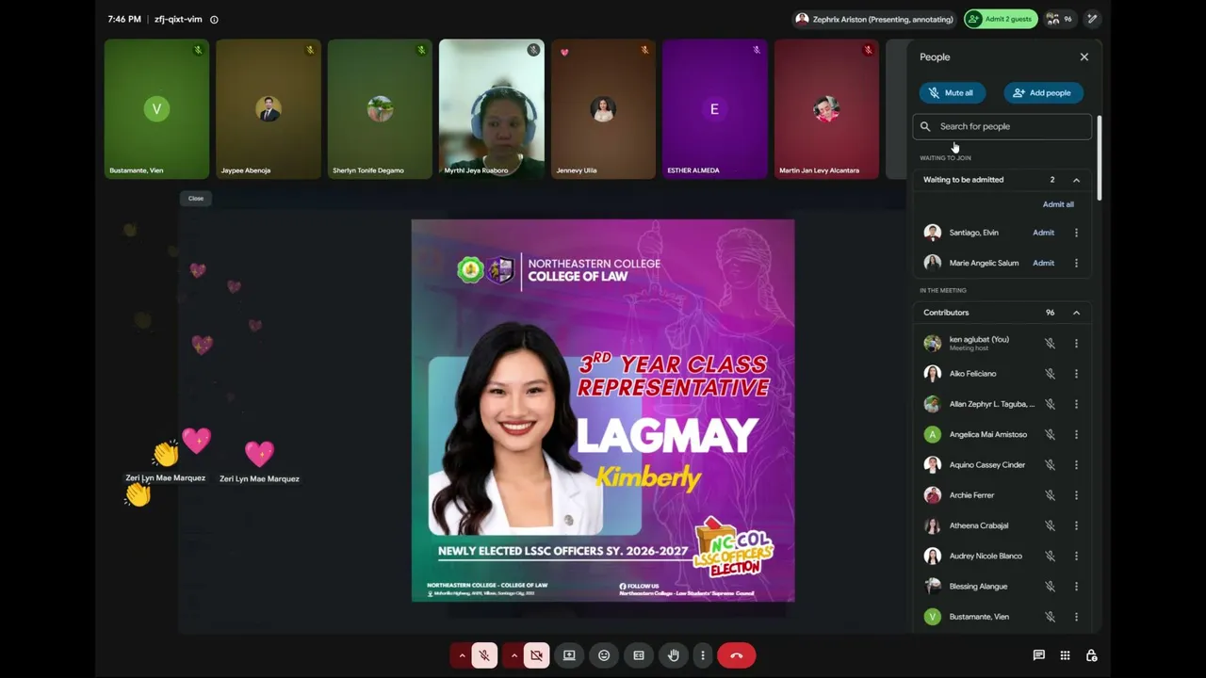Toggle mute for Aquino Cassey Cinder
This screenshot has width=1206, height=678.
pyautogui.click(x=1050, y=464)
